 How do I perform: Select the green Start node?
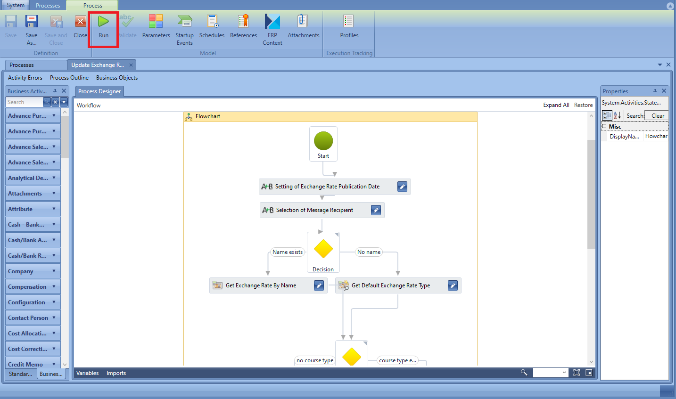323,141
